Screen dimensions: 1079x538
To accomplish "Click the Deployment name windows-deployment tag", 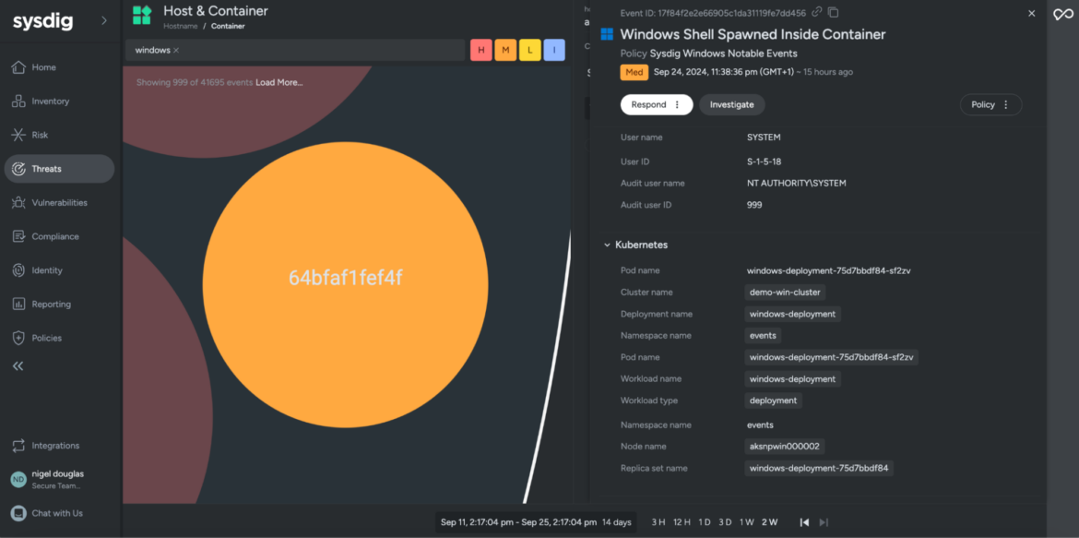I will (x=793, y=314).
